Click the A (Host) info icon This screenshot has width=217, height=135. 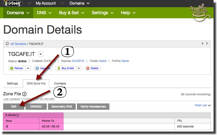(18, 115)
